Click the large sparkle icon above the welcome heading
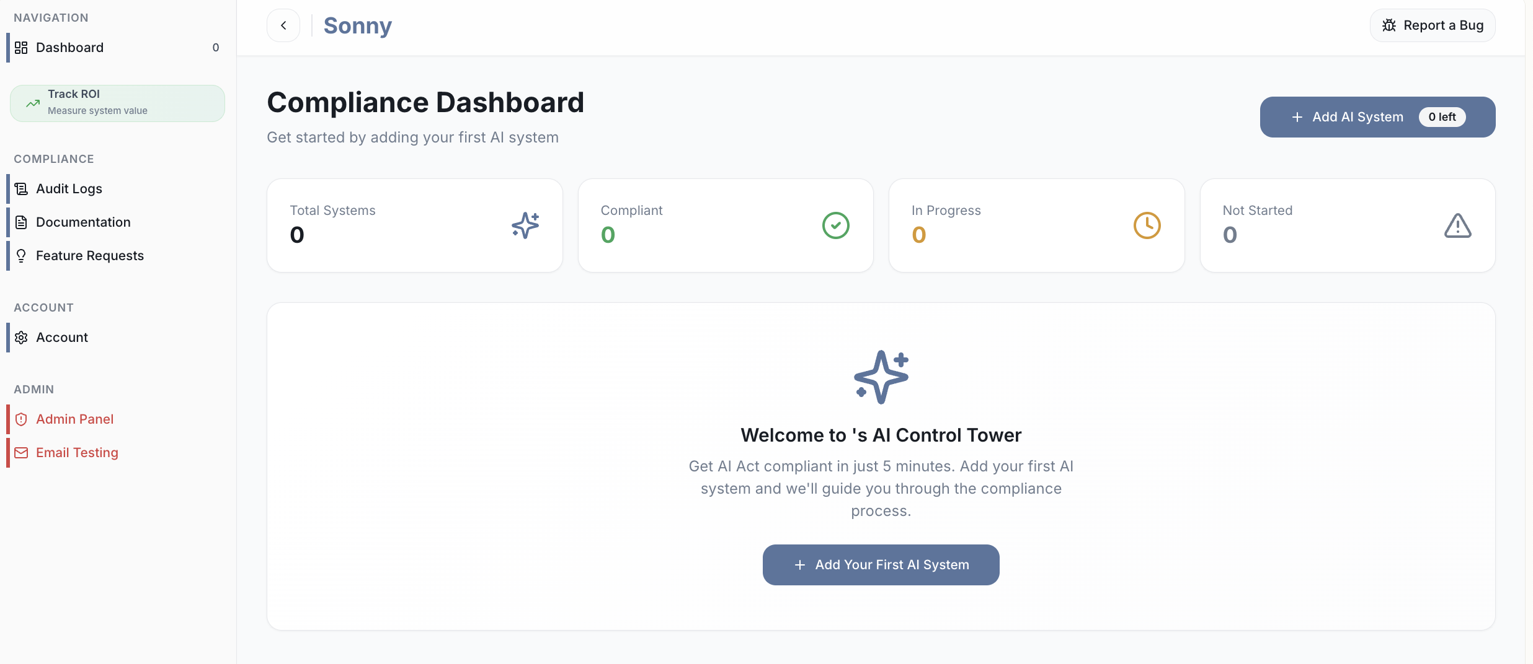The width and height of the screenshot is (1533, 664). coord(881,377)
